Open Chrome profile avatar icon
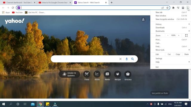Screen dimensions: 191x107 (183, 8)
